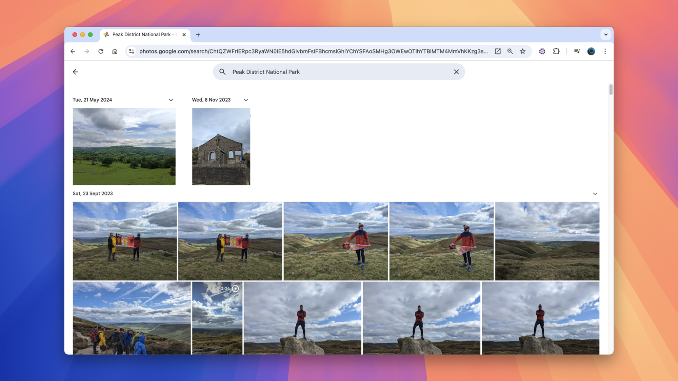
Task: Open the Extensions puzzle icon
Action: tap(556, 51)
